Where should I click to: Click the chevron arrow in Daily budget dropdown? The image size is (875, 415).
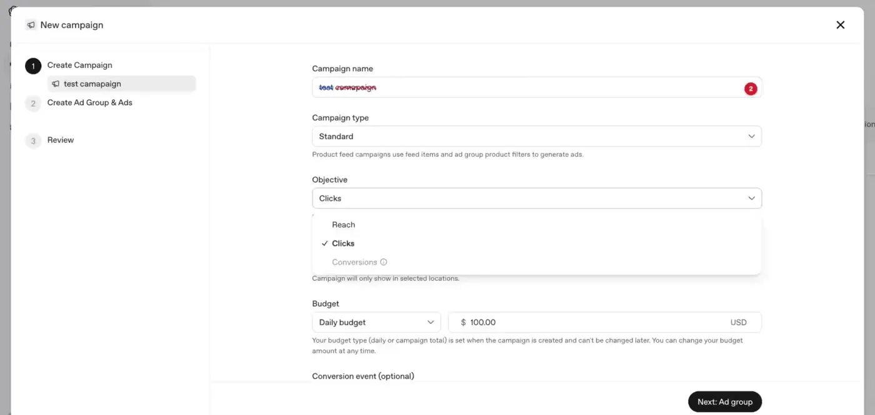[431, 322]
